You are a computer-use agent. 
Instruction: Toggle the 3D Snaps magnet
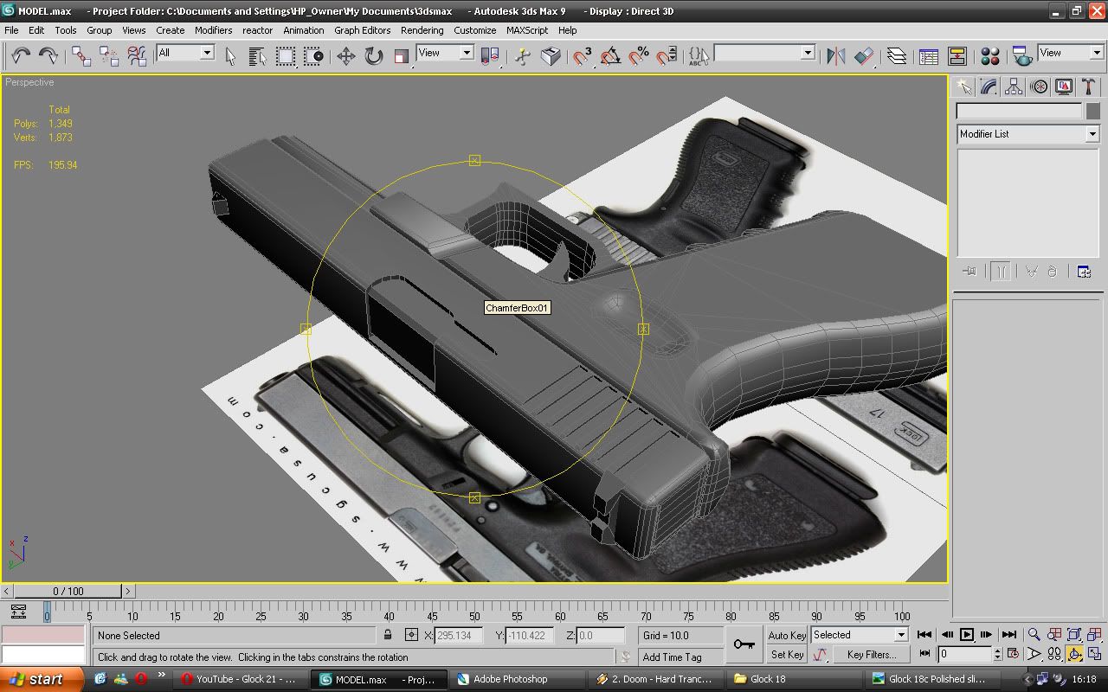click(x=583, y=56)
